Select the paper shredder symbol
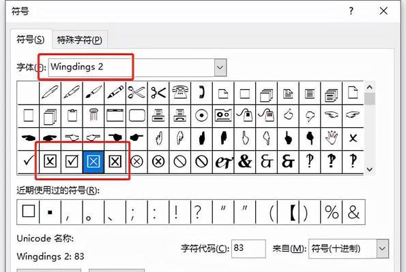Screen dimensions: 406x272 93,116
